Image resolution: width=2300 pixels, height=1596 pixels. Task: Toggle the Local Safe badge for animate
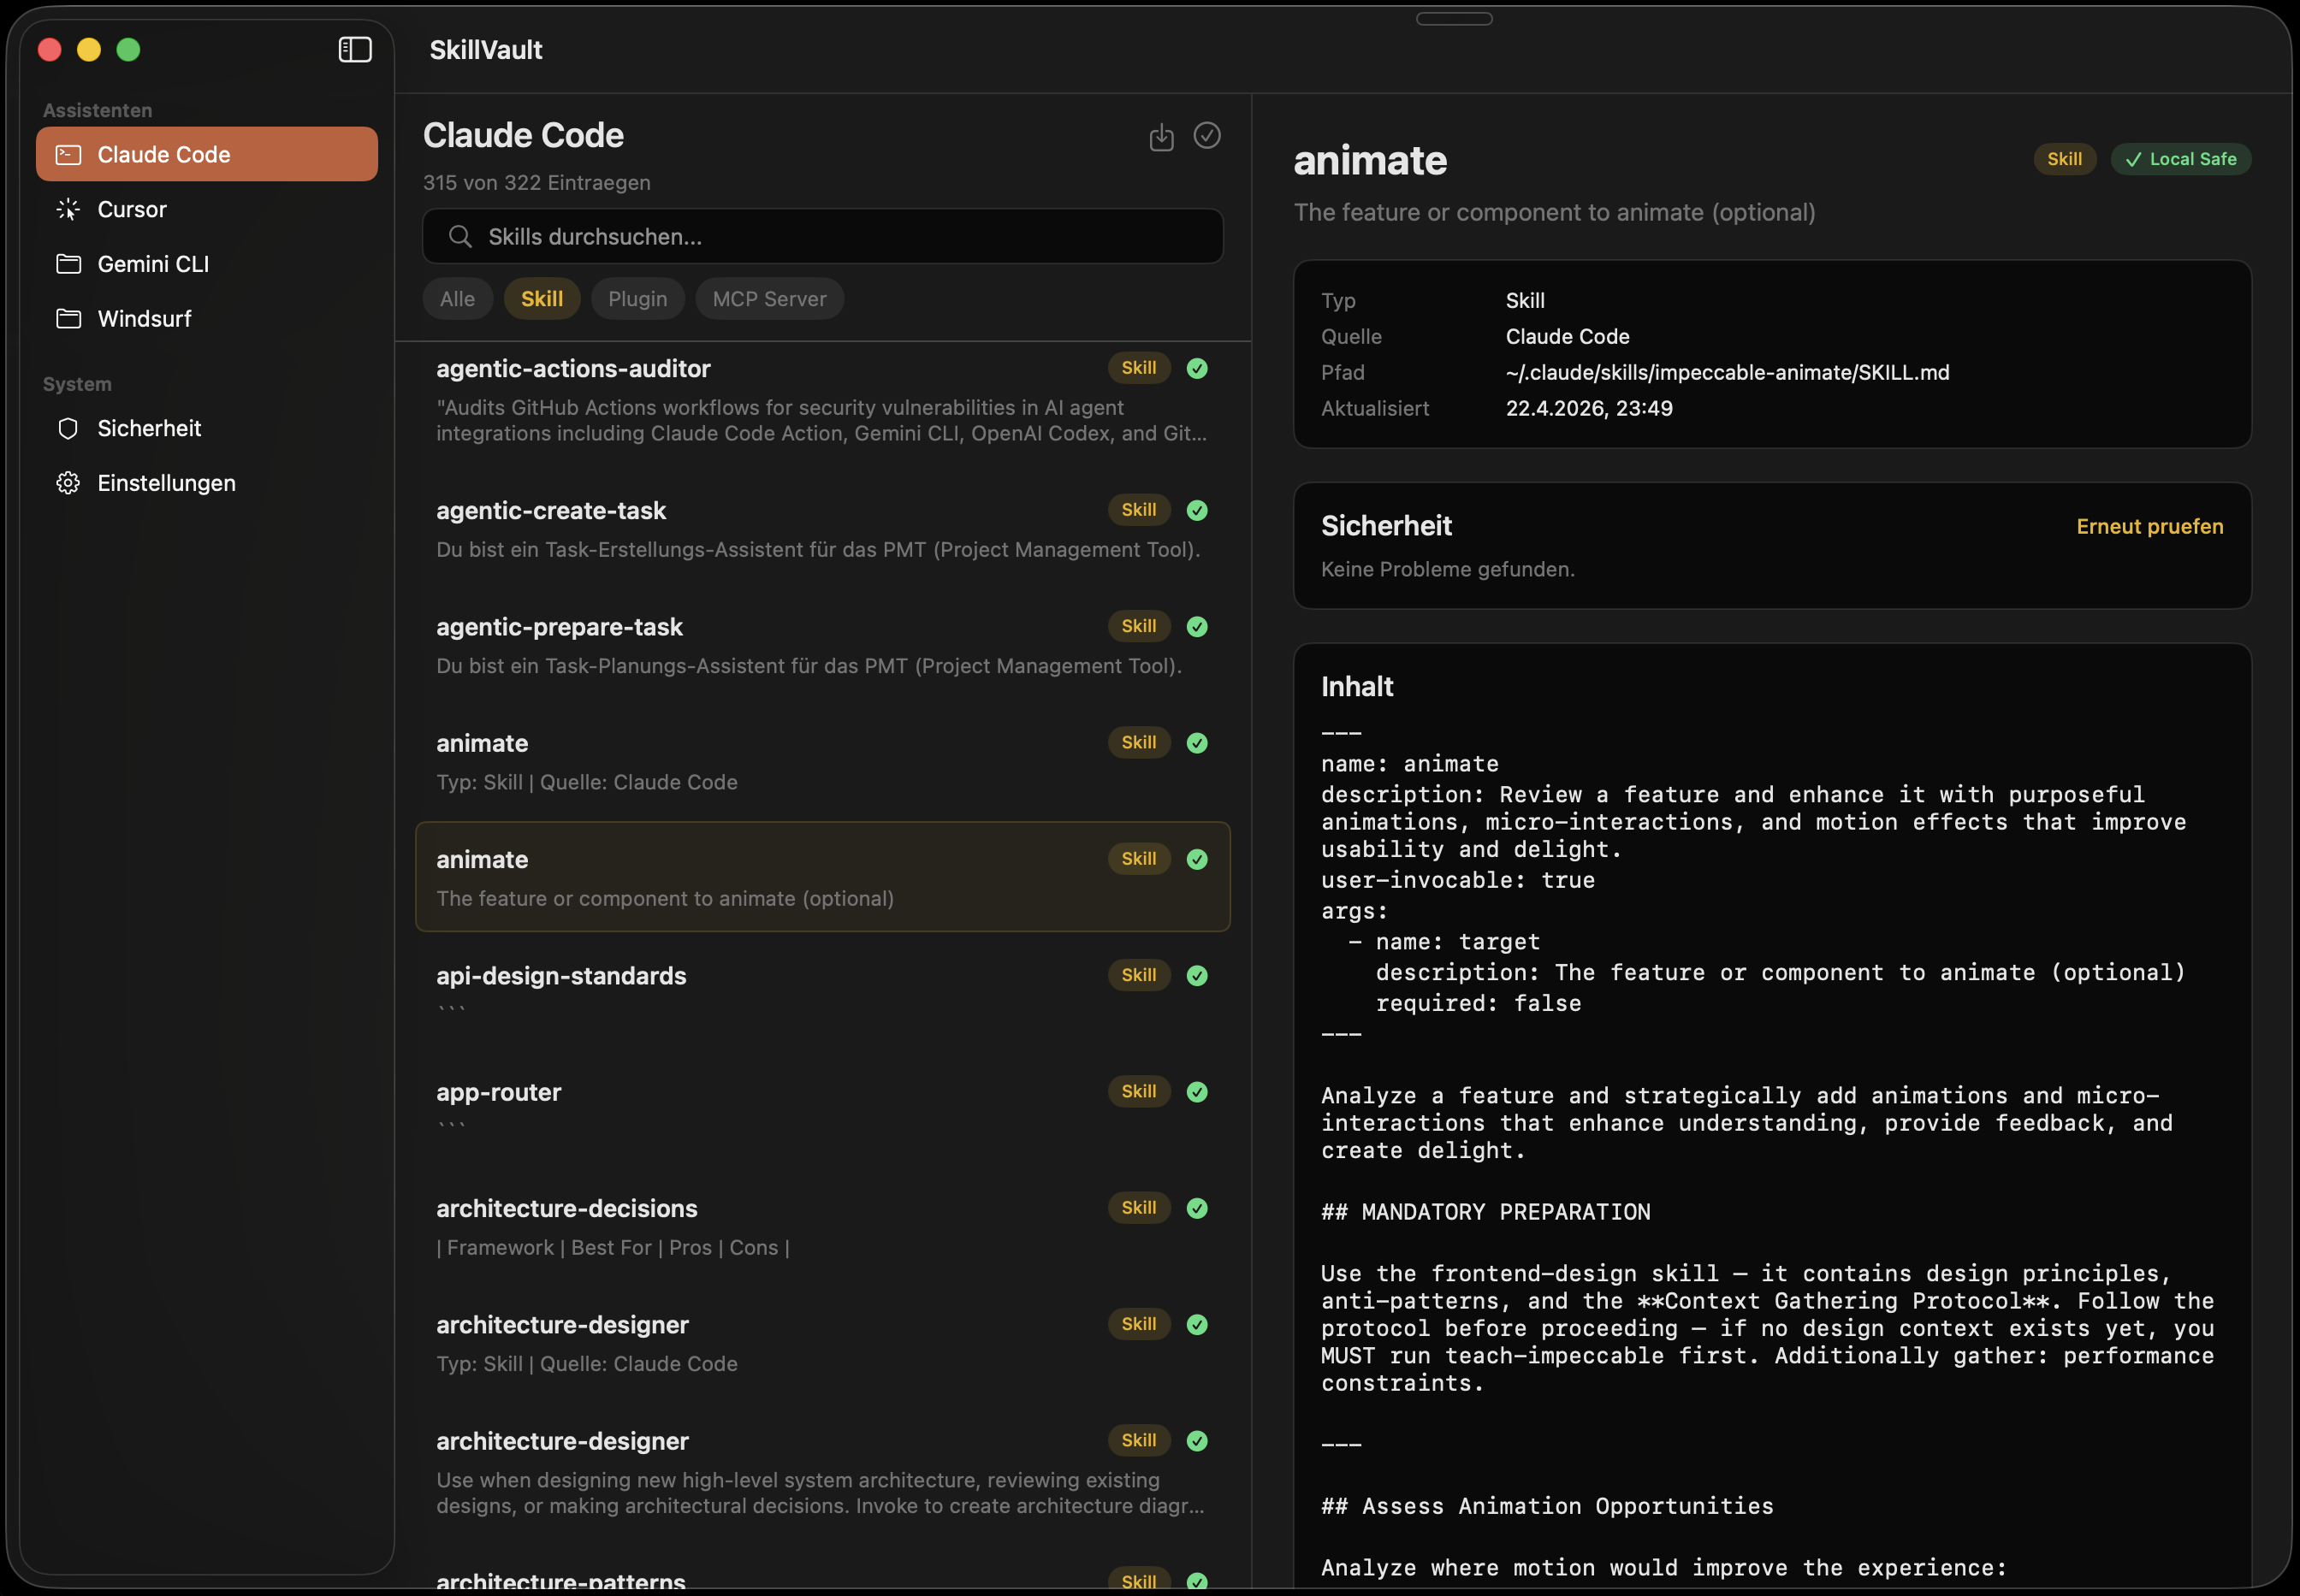tap(2180, 158)
